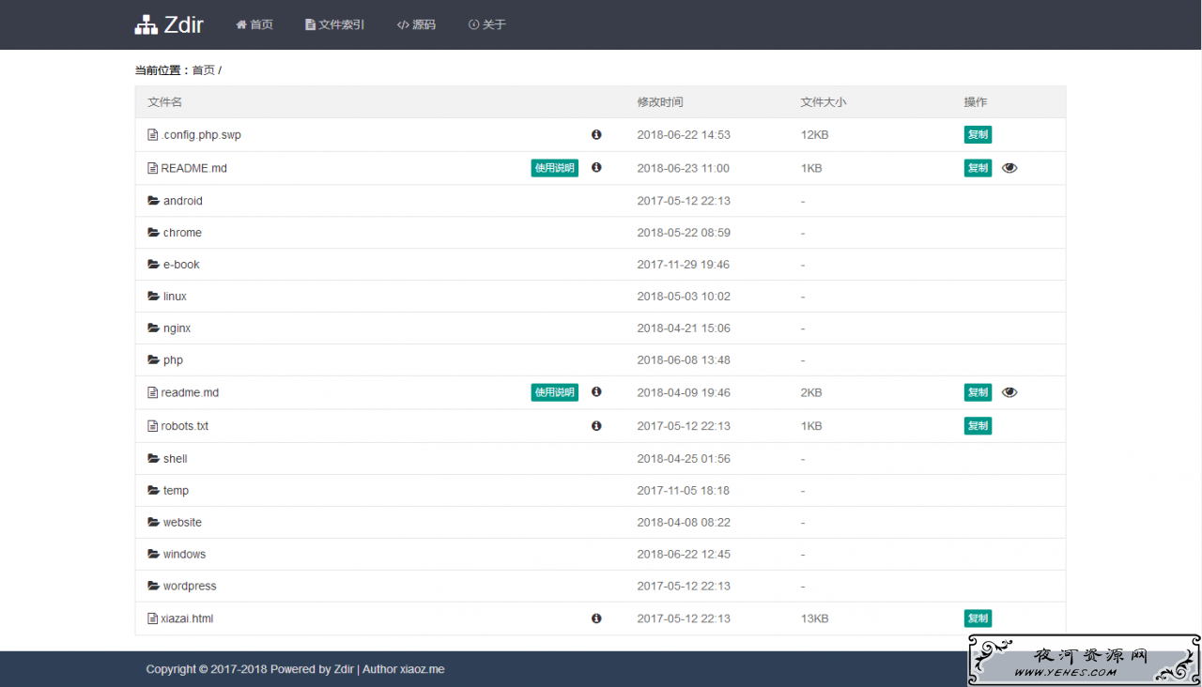1202x687 pixels.
Task: Copy link of .config.php.swp with 复制
Action: [x=978, y=135]
